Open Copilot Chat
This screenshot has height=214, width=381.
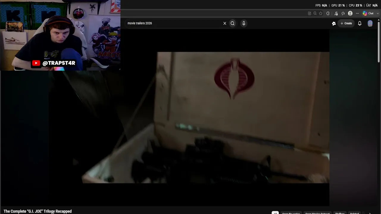pyautogui.click(x=368, y=13)
